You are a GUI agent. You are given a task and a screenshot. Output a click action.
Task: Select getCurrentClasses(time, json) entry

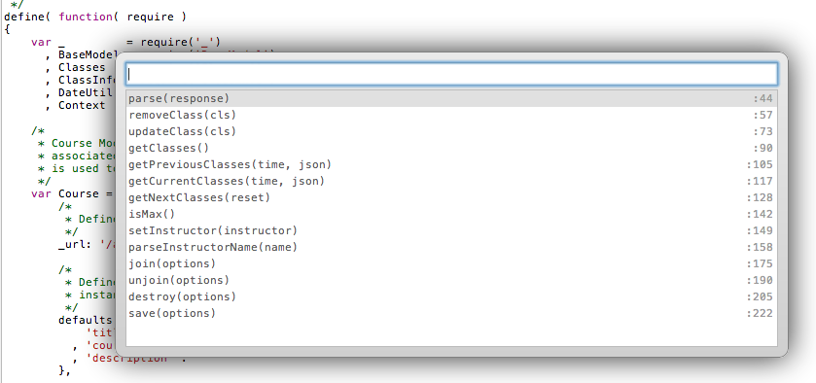click(451, 181)
